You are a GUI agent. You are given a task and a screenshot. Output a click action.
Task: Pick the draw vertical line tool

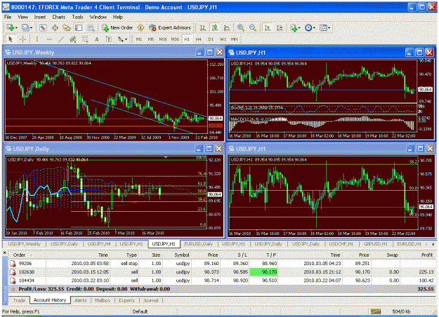[37, 39]
